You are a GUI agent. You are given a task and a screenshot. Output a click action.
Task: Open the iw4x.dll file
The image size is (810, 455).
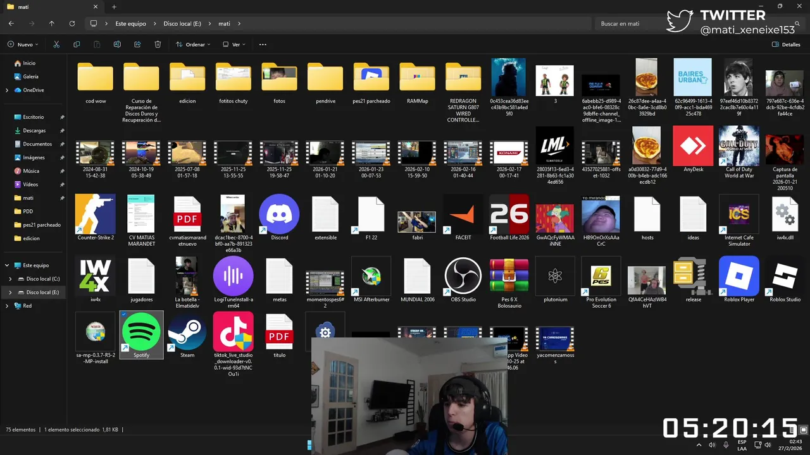pyautogui.click(x=785, y=214)
